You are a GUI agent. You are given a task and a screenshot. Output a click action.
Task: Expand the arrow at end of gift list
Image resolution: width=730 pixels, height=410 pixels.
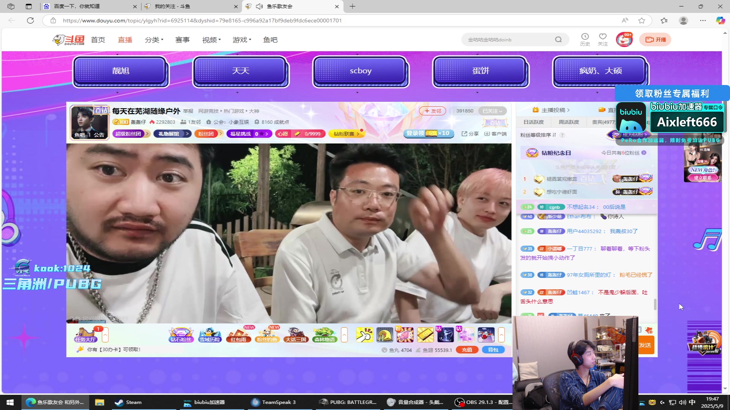click(501, 335)
